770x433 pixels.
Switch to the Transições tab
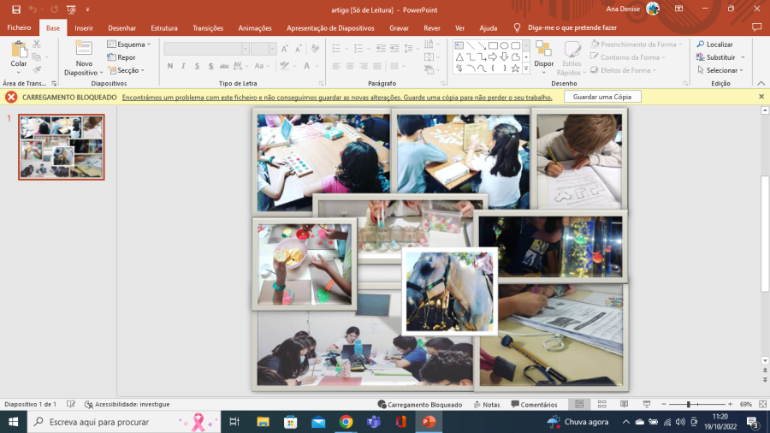point(208,28)
